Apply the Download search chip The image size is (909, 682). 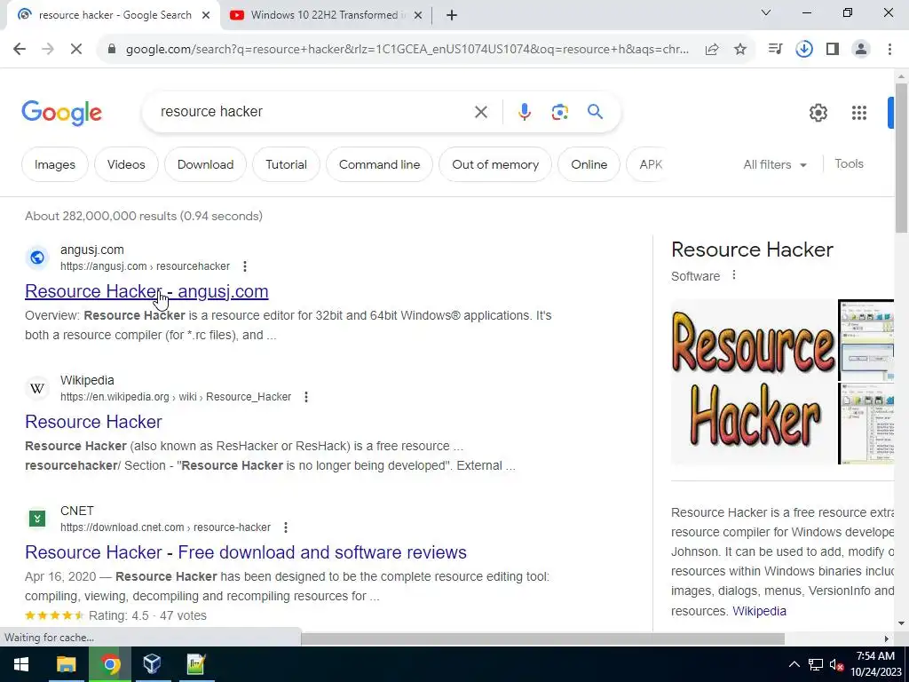pos(205,164)
